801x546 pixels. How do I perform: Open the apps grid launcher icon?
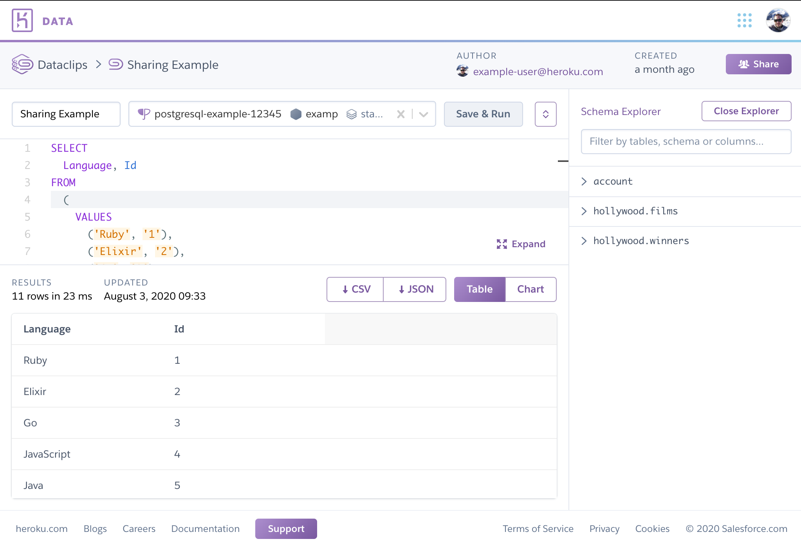[x=744, y=20]
